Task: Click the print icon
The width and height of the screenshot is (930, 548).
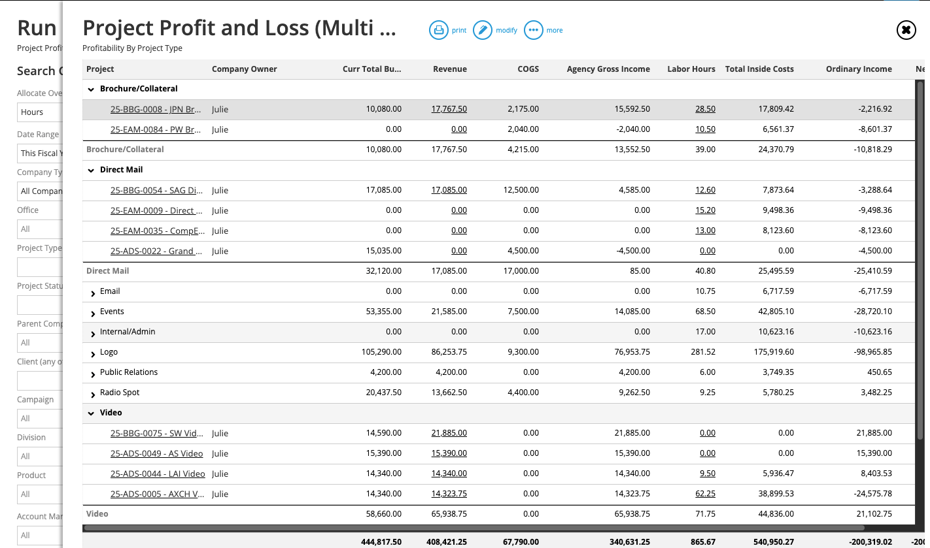Action: (x=439, y=30)
